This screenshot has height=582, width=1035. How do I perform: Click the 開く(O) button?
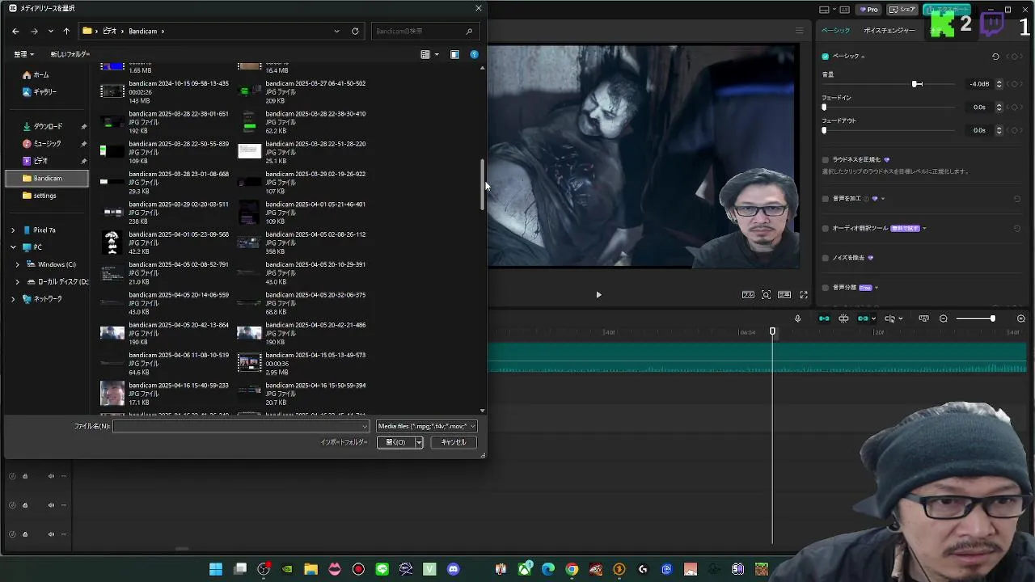(x=395, y=442)
